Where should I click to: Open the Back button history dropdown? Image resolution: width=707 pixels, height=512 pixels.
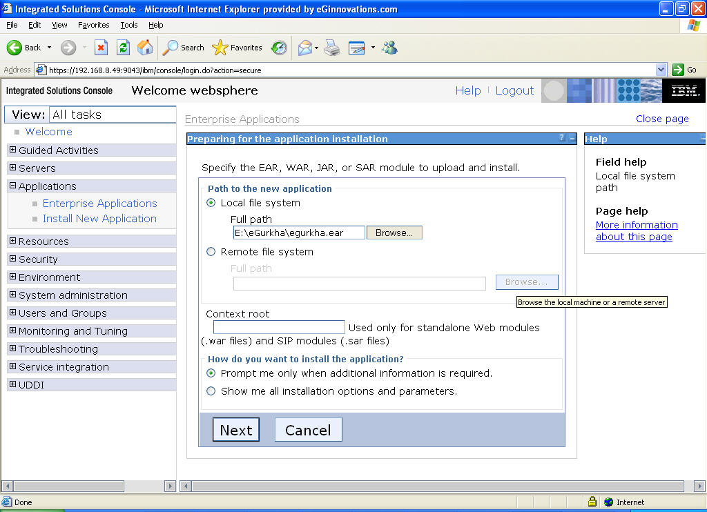[x=49, y=48]
